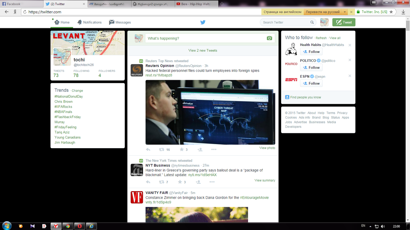Retweet the NYT Business tweet

click(161, 182)
